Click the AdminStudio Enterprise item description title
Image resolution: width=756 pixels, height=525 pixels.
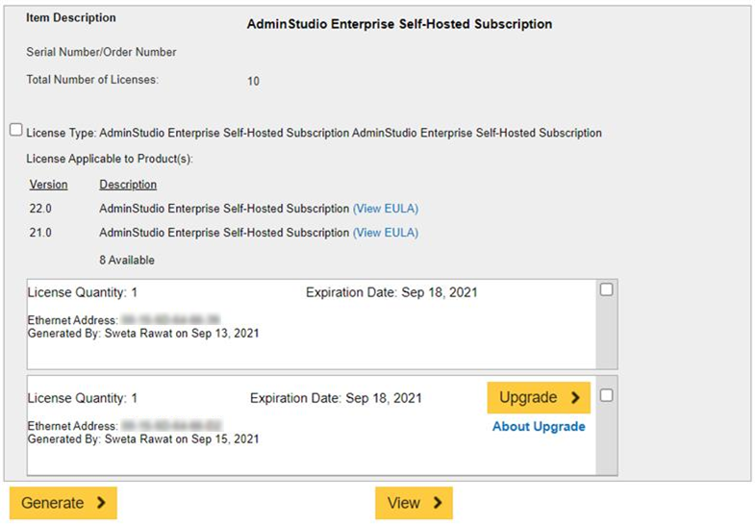pos(399,24)
